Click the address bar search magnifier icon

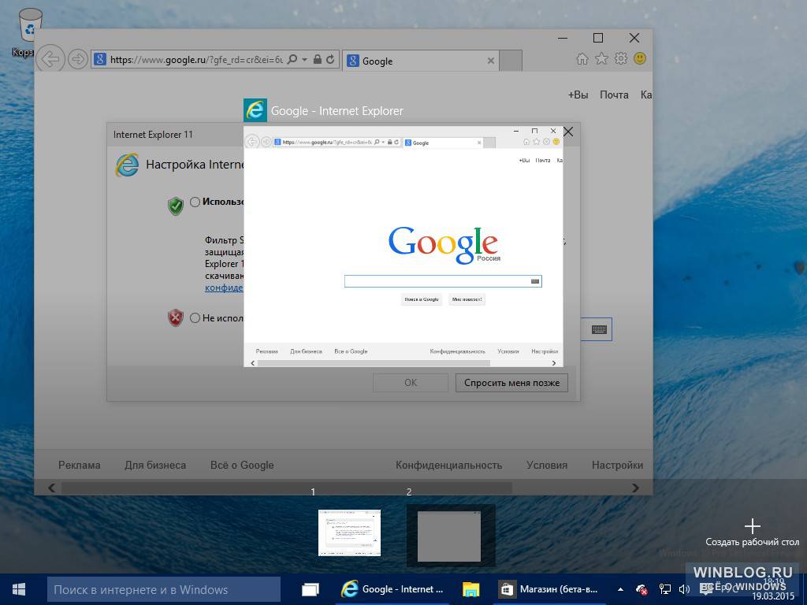[x=292, y=60]
